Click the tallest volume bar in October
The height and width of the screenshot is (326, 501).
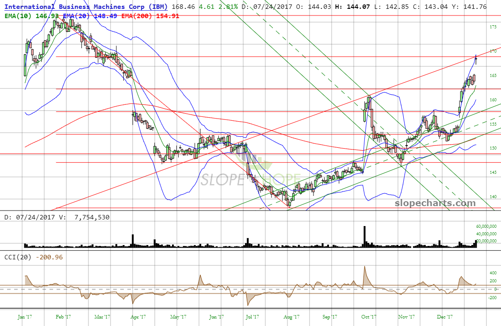(x=364, y=237)
